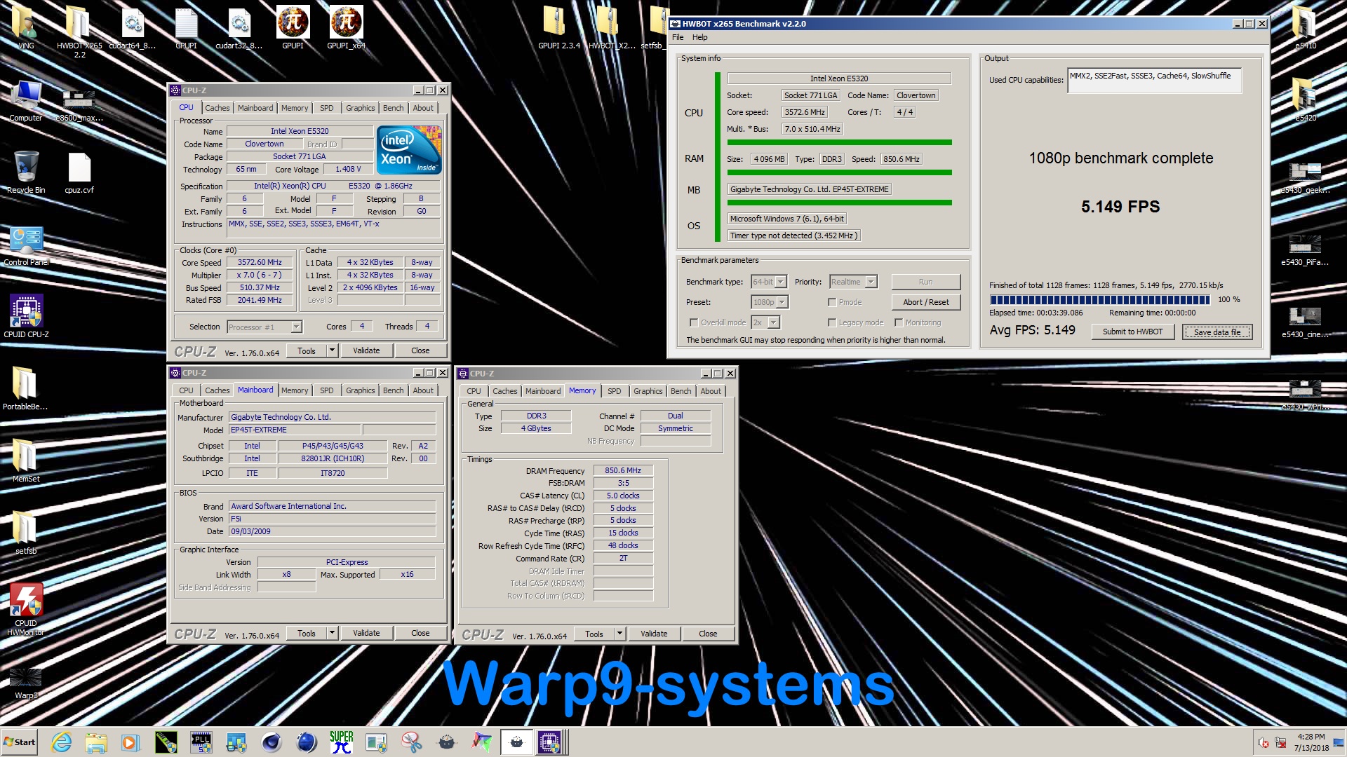Switch to the Caches tab in top CPU-Z window

tap(217, 108)
